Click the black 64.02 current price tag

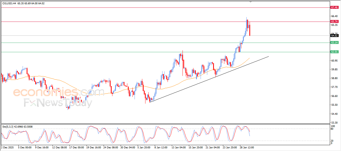(334, 35)
